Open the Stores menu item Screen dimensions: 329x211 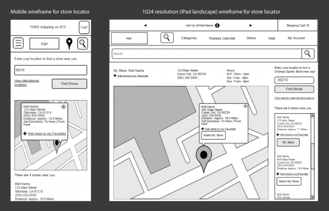251,38
